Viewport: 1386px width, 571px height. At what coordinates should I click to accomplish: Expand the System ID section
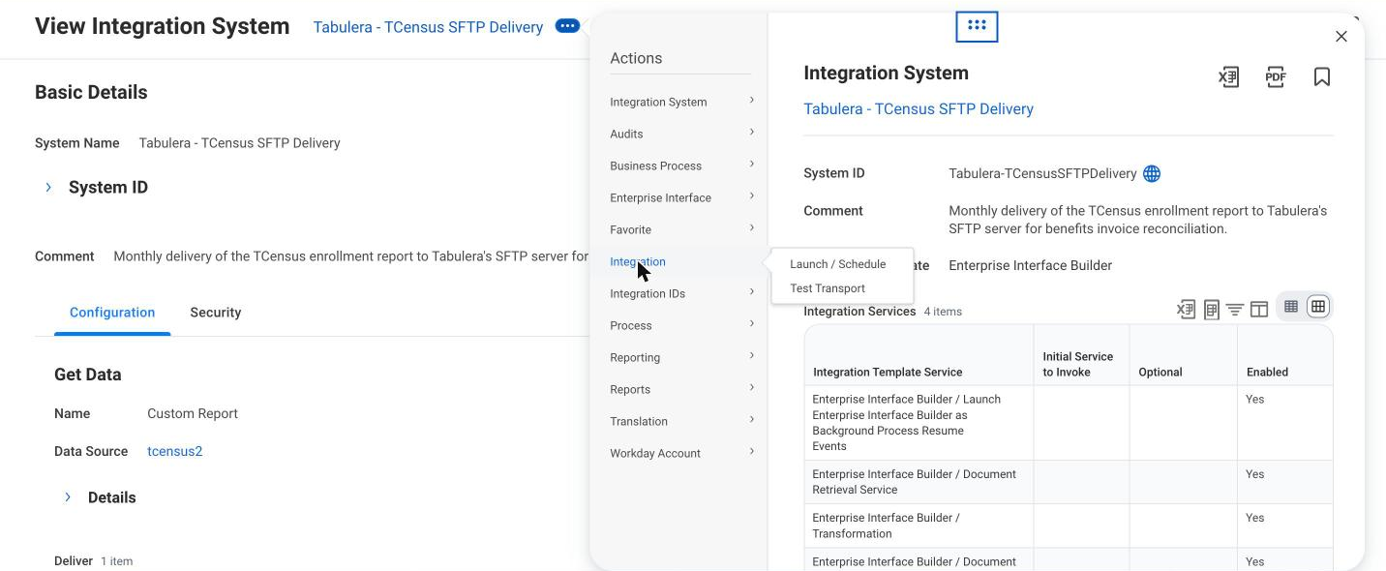(x=48, y=188)
